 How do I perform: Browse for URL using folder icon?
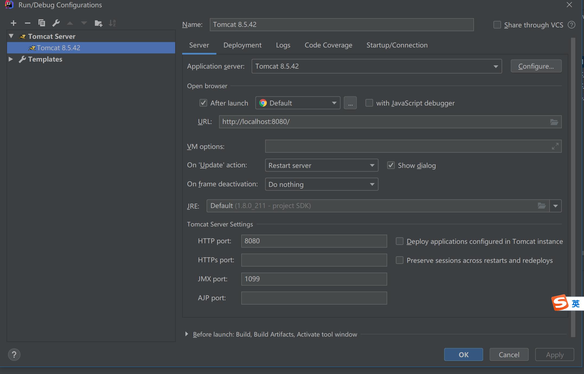point(554,122)
